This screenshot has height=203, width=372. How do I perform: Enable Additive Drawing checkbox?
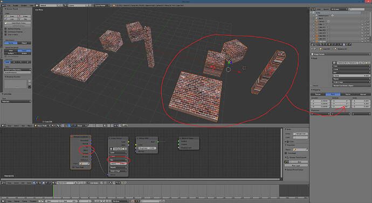coord(6,29)
